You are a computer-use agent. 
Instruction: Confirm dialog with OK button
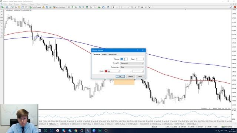[120, 76]
